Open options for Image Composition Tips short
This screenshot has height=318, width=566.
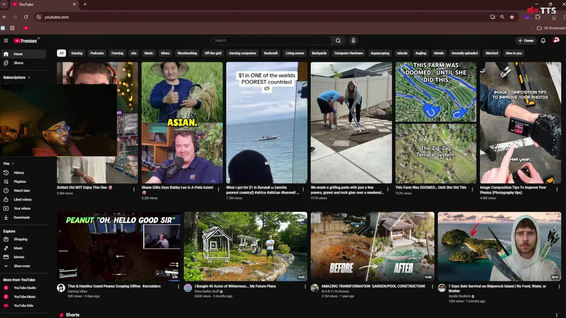557,189
